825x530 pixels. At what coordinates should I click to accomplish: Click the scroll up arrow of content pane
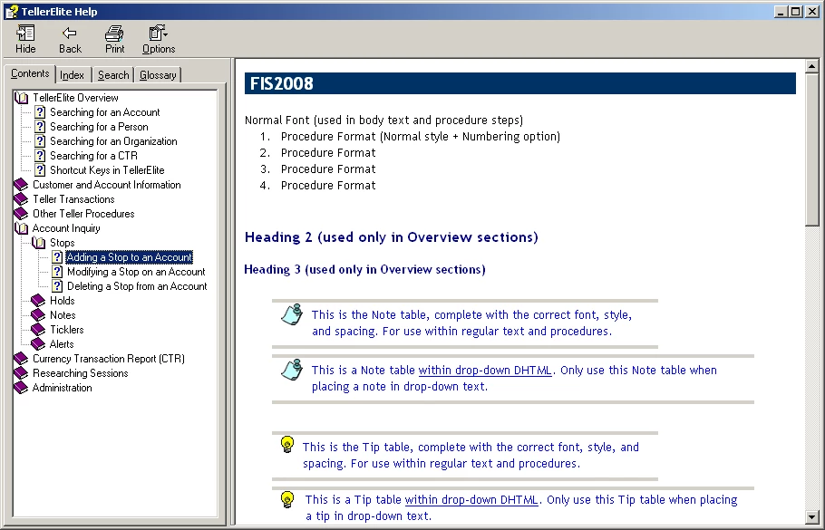pos(811,66)
